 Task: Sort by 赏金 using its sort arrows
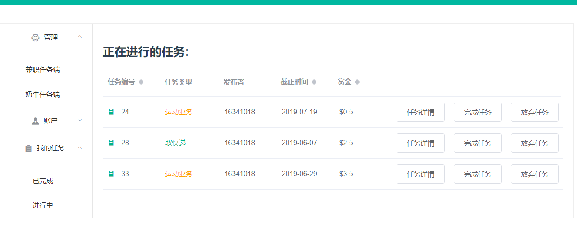[x=357, y=82]
